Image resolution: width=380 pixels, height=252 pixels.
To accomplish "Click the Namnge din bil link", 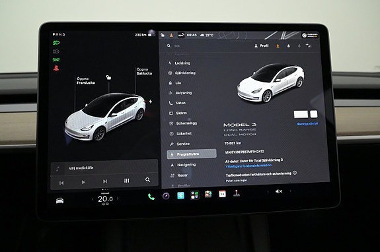I will click(x=307, y=124).
